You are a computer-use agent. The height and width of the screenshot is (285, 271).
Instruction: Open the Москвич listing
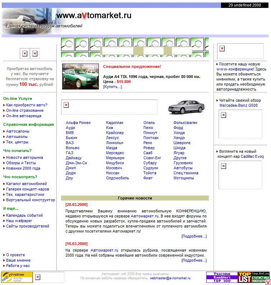114,168
